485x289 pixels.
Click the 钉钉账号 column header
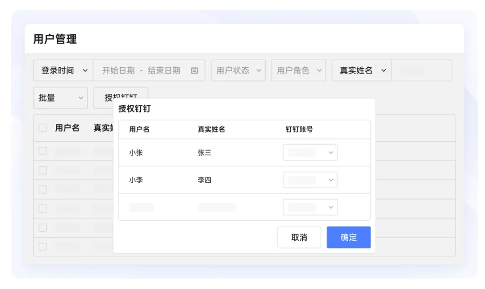tap(299, 129)
